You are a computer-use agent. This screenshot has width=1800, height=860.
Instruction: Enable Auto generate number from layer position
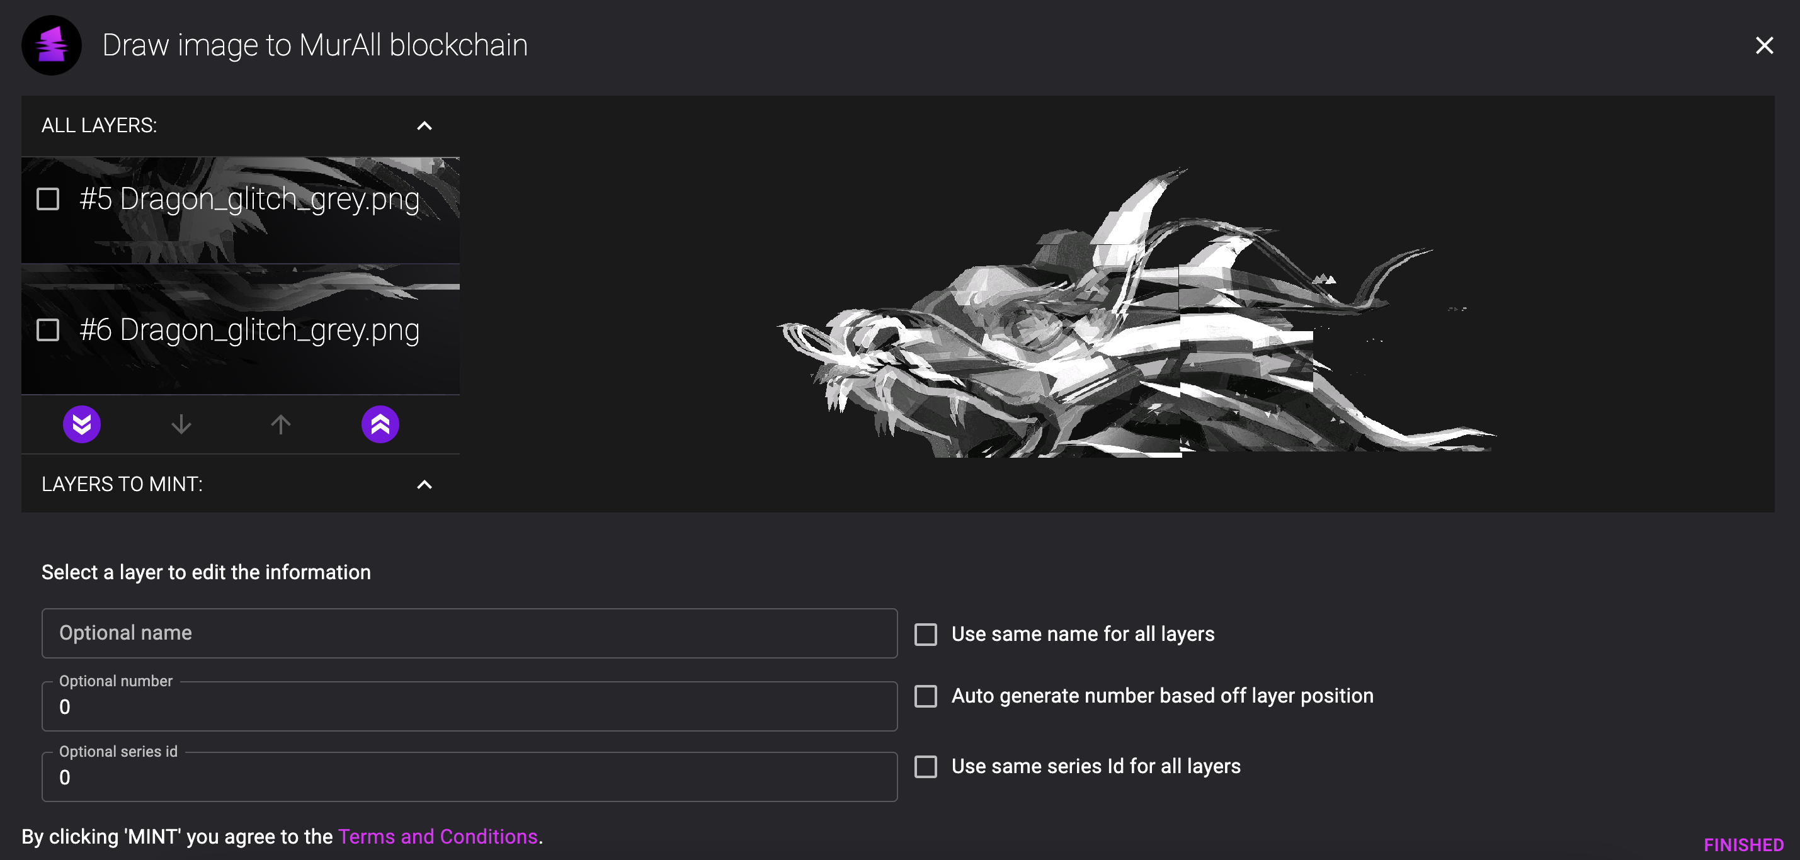926,696
